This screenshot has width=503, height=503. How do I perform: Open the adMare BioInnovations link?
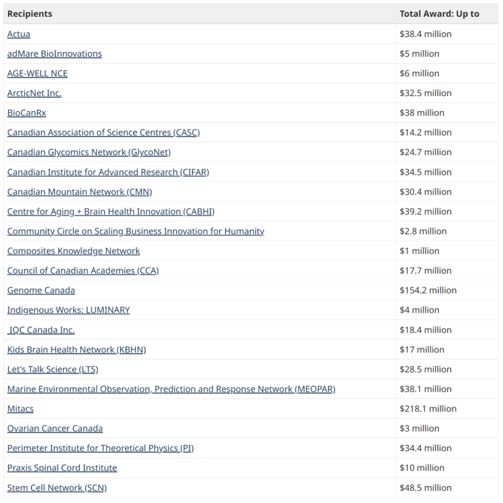point(55,54)
